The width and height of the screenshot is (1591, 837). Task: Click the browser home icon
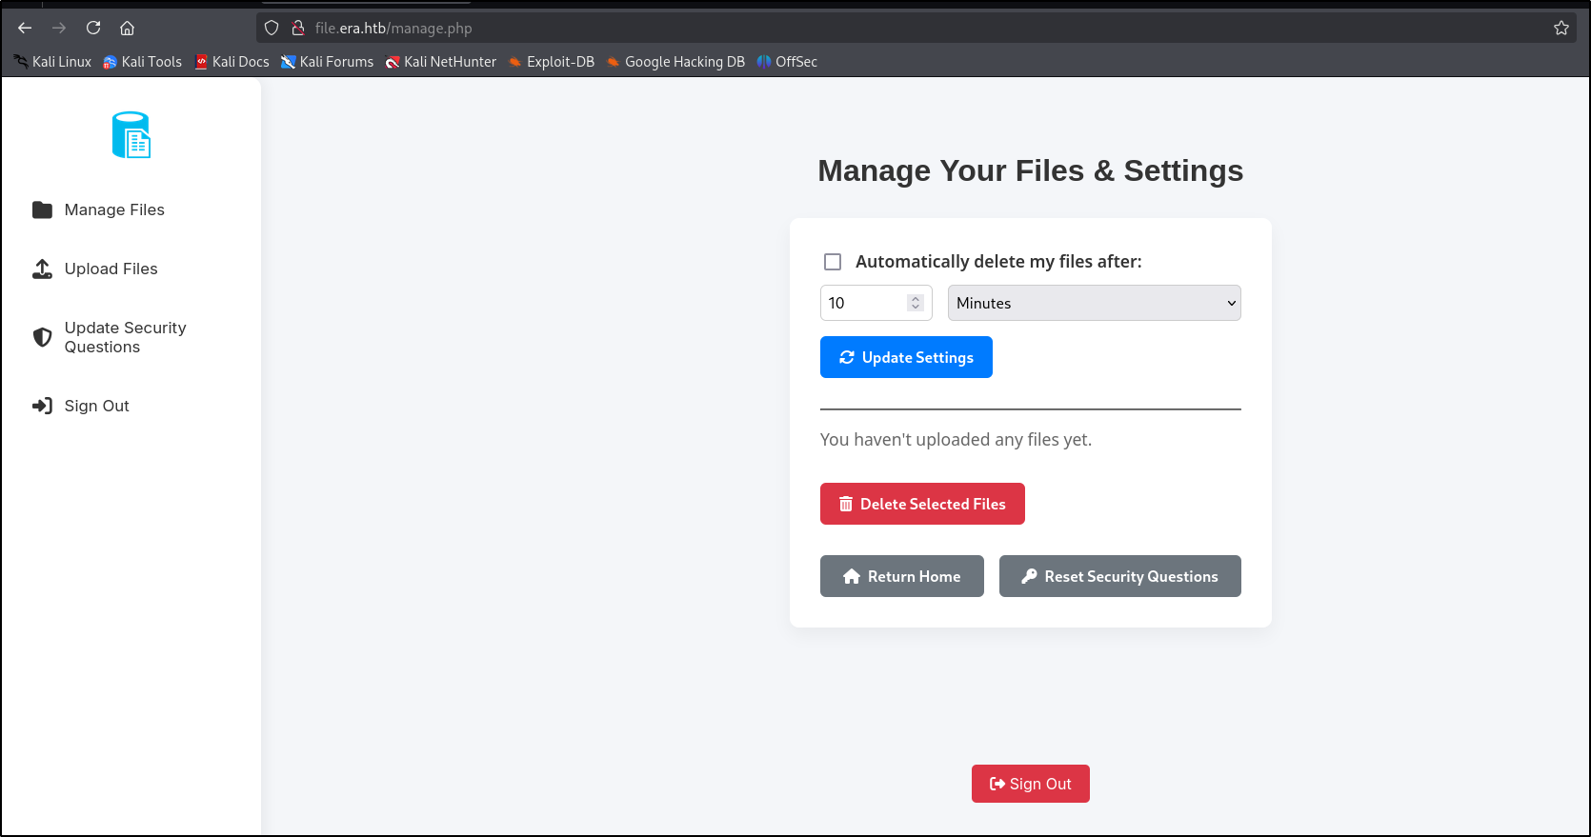pyautogui.click(x=127, y=28)
